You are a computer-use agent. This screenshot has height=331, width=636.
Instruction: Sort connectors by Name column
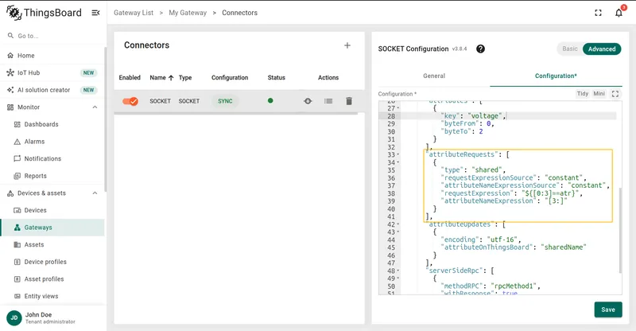click(x=161, y=77)
